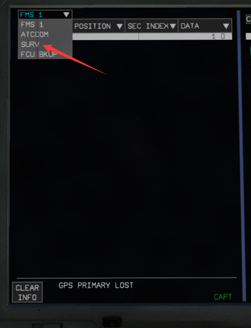Click the partially visible C button at edge

tap(248, 19)
